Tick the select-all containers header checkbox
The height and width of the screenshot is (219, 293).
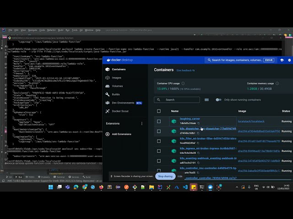click(x=159, y=111)
